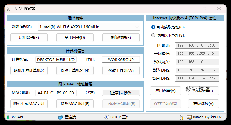Click the 禁用网卡(D) button
Image resolution: width=231 pixels, height=125 pixels.
point(75,38)
